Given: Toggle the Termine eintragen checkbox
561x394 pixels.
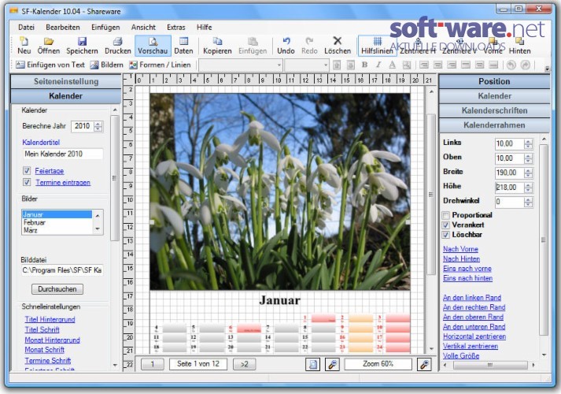Looking at the screenshot, I should coord(27,182).
